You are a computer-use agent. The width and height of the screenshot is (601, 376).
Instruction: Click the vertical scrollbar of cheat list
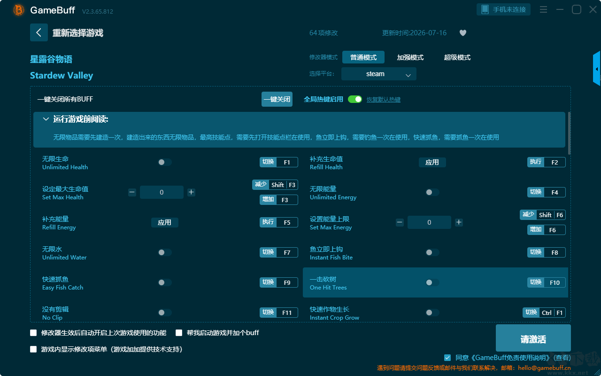tap(570, 133)
